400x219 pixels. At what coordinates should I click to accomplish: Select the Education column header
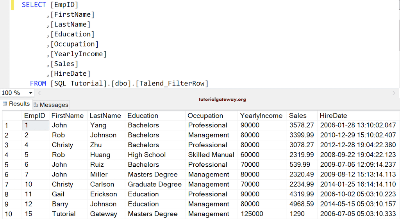click(x=155, y=116)
